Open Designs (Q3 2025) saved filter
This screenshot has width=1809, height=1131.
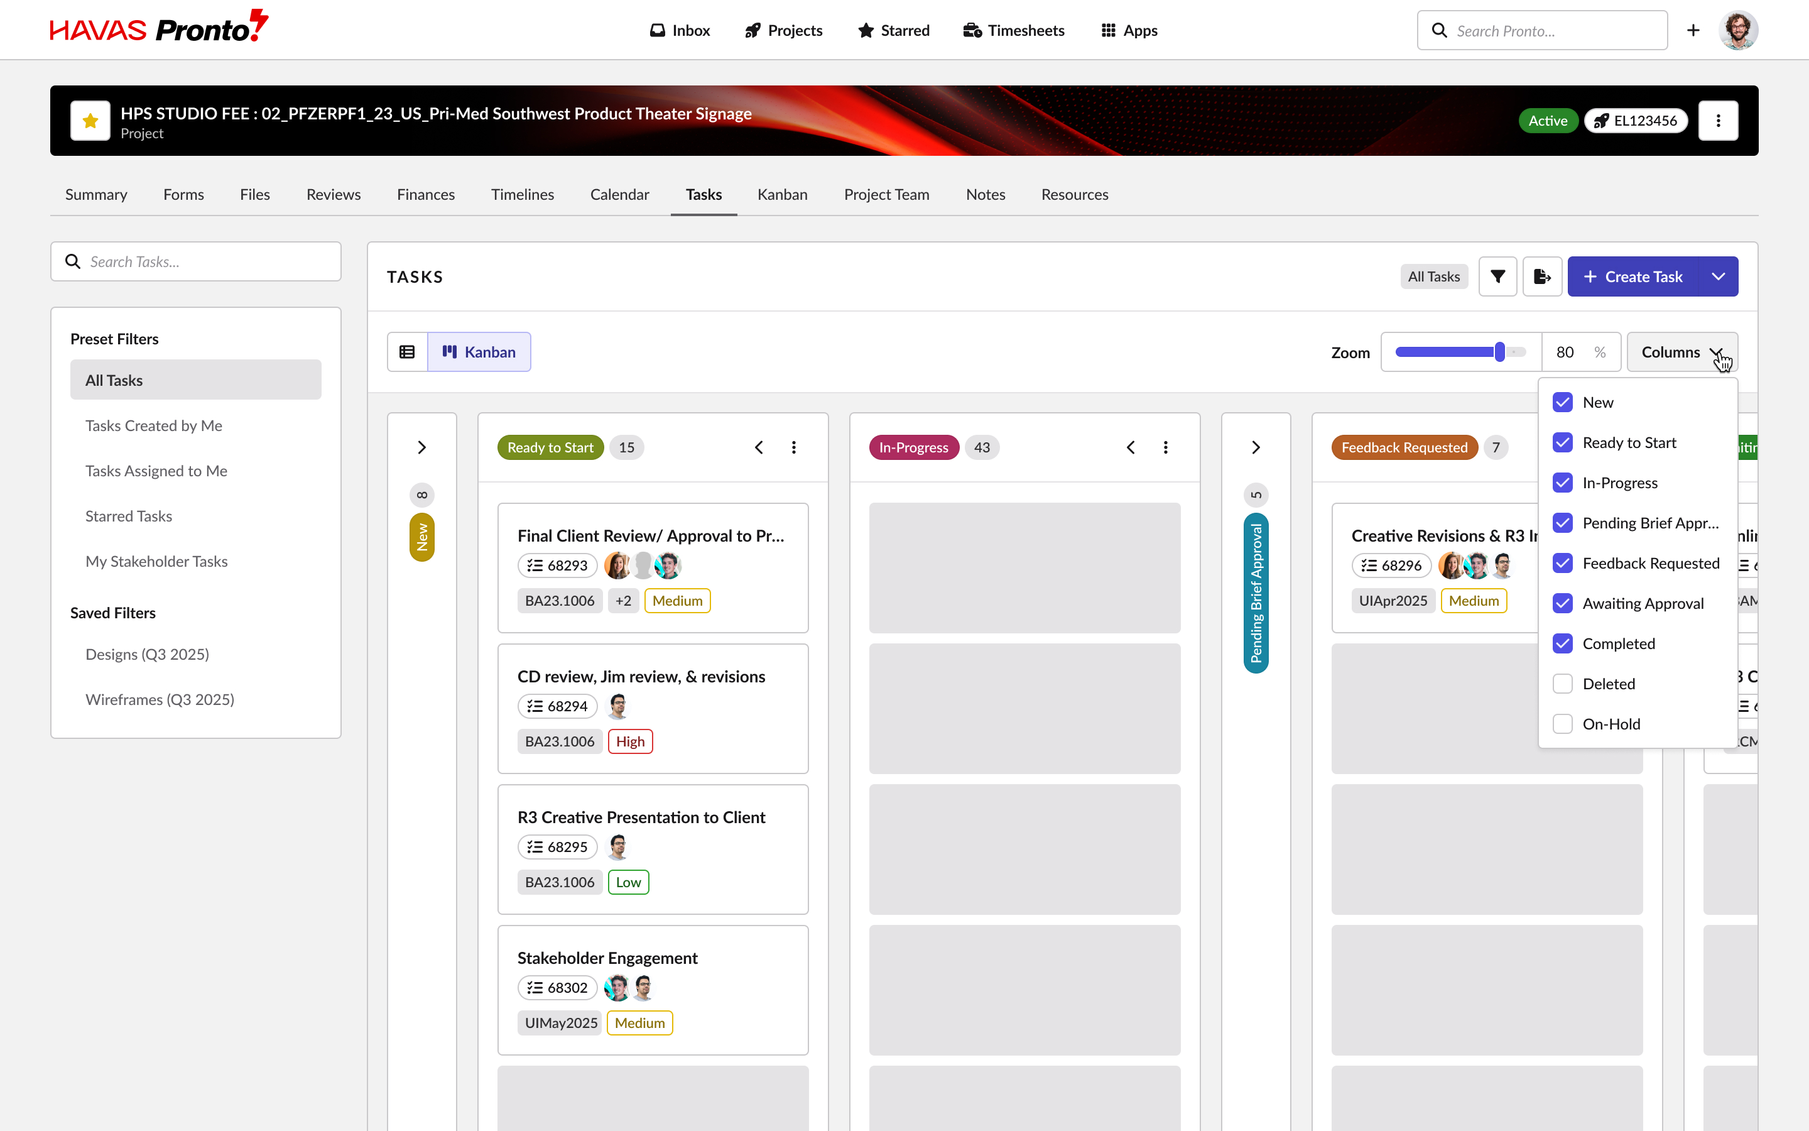(196, 655)
